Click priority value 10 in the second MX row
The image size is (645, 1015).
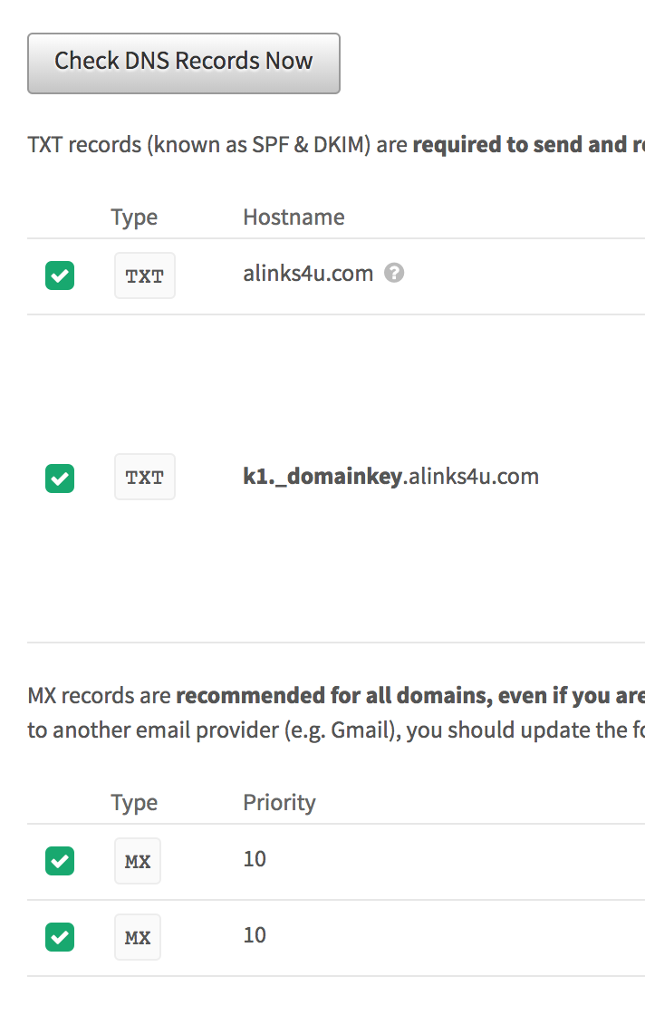click(255, 935)
